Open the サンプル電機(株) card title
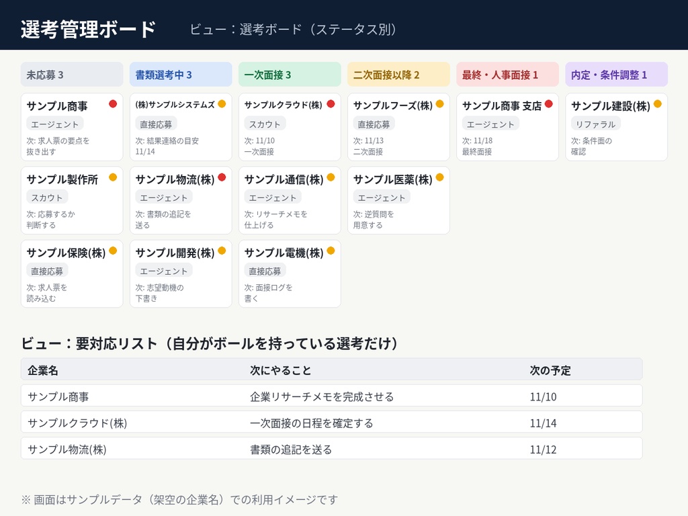The height and width of the screenshot is (516, 688). (x=284, y=253)
